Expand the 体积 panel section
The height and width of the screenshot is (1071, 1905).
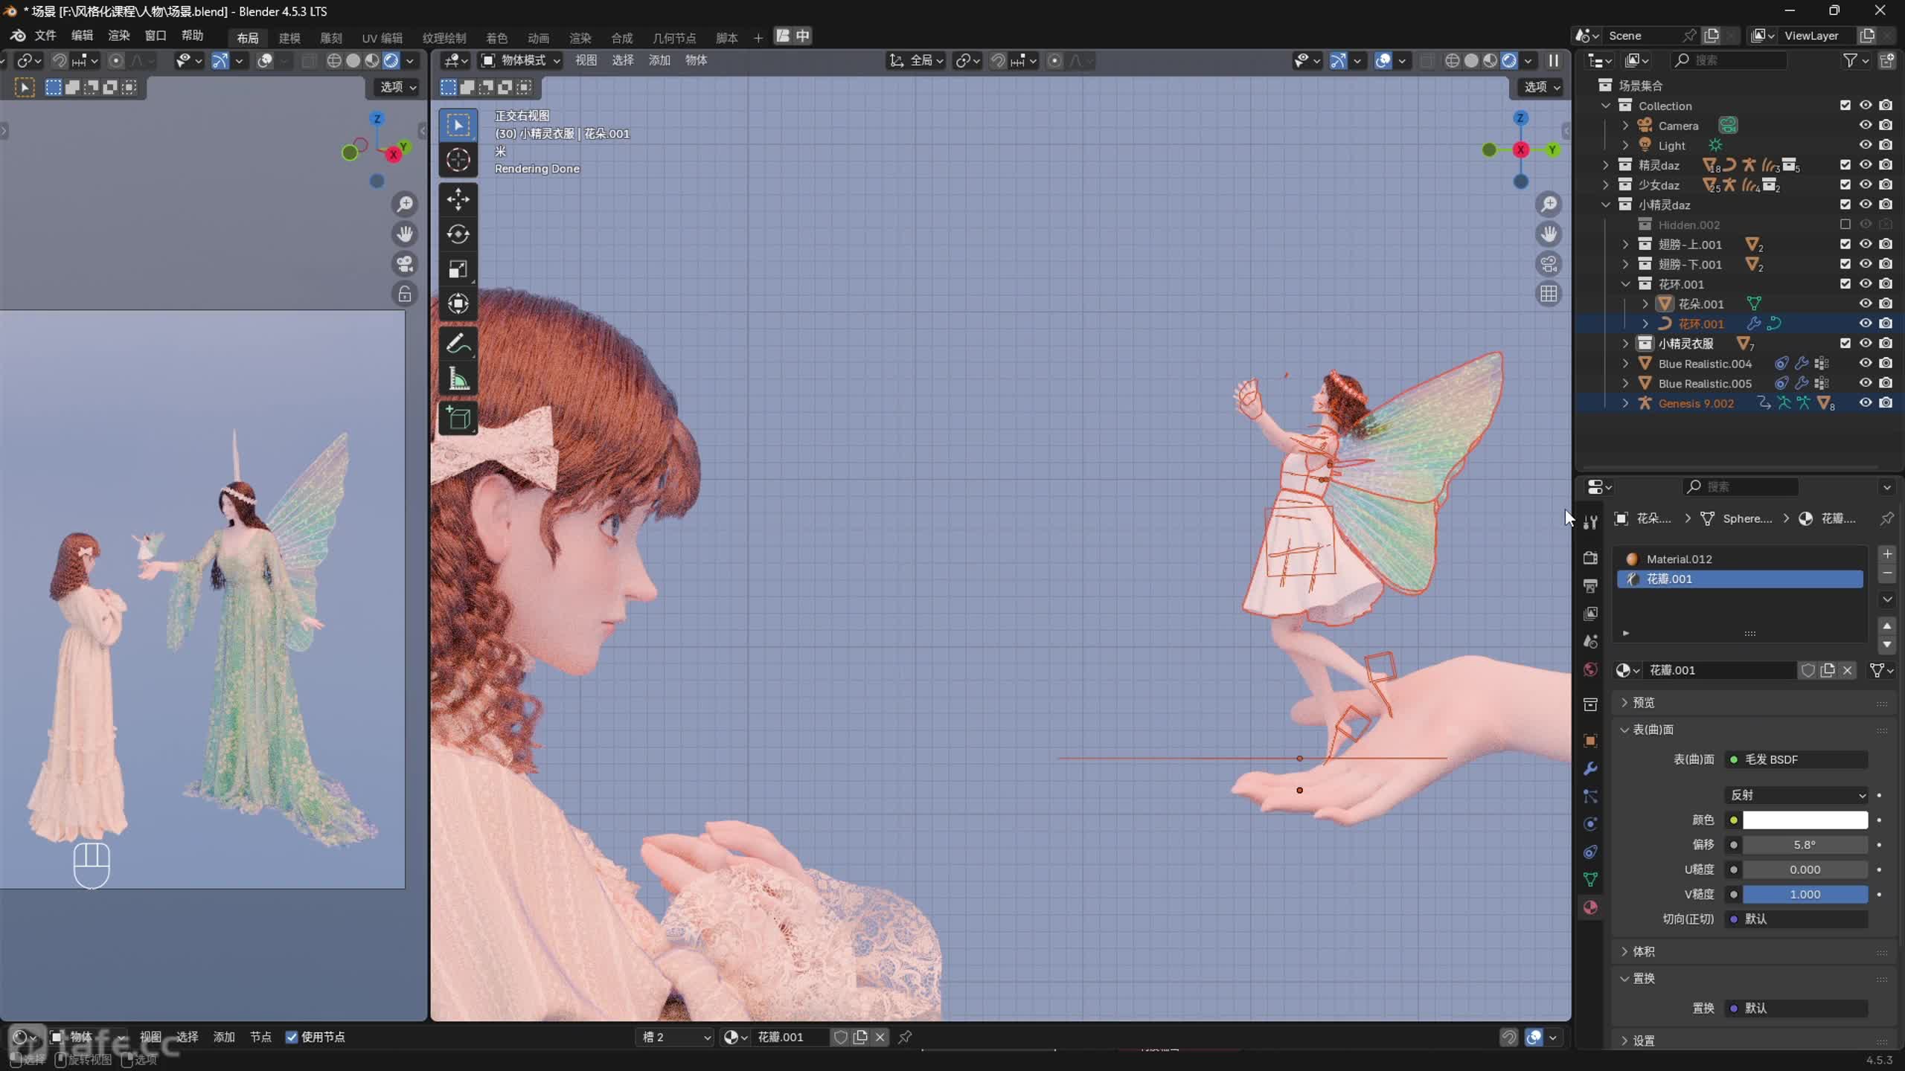pos(1643,951)
